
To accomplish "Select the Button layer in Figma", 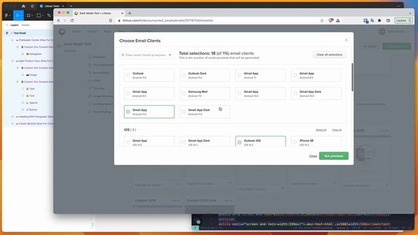I will [32, 110].
